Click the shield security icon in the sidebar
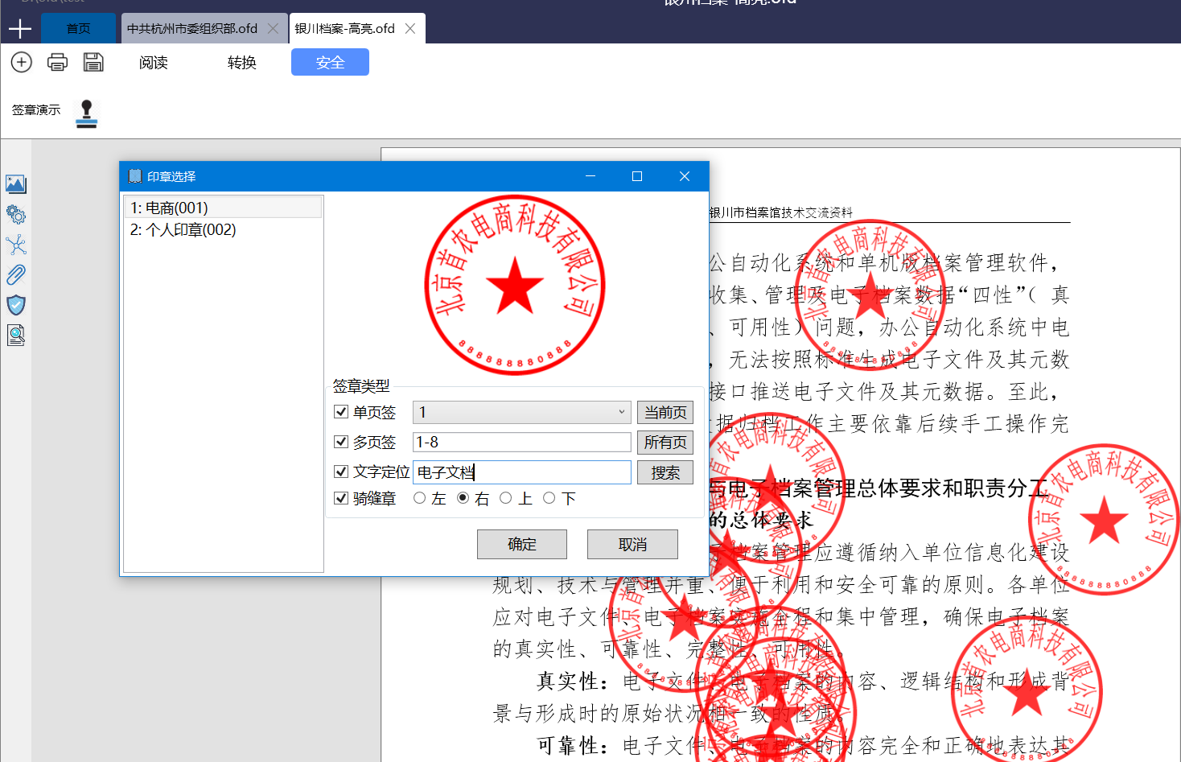 pos(16,305)
